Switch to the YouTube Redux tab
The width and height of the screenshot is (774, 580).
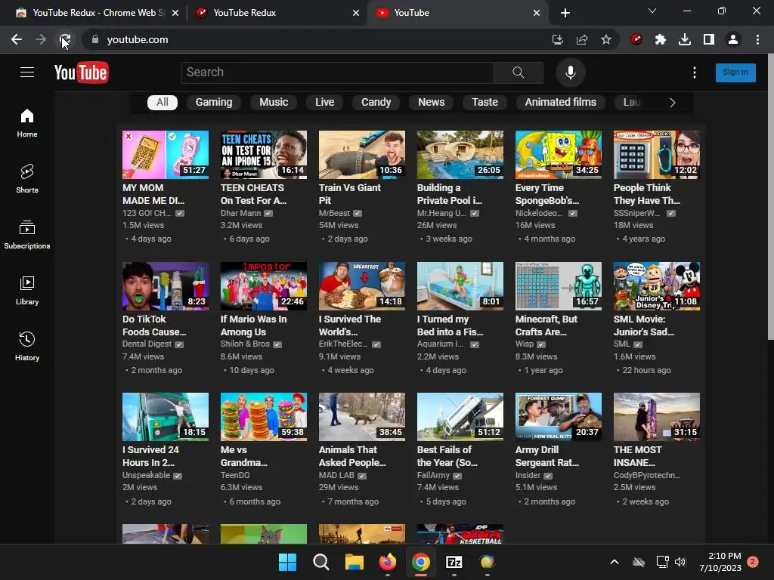[x=277, y=13]
